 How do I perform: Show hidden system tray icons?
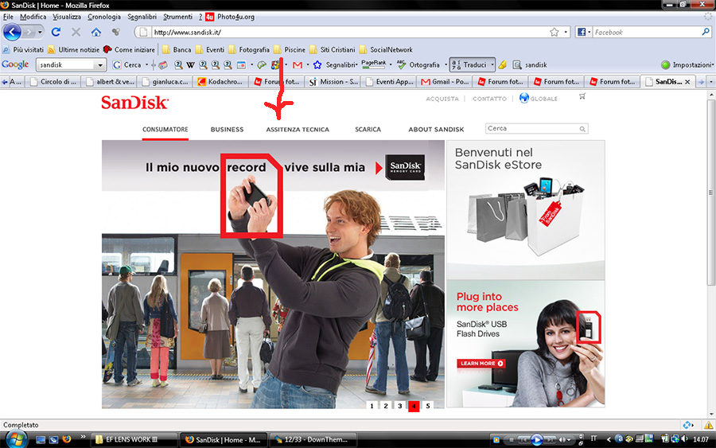click(609, 439)
